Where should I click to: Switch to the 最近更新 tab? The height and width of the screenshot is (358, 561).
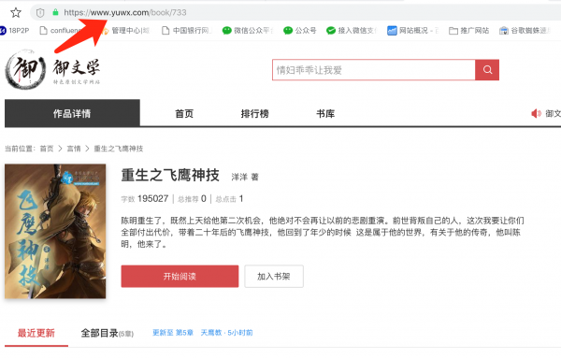36,334
